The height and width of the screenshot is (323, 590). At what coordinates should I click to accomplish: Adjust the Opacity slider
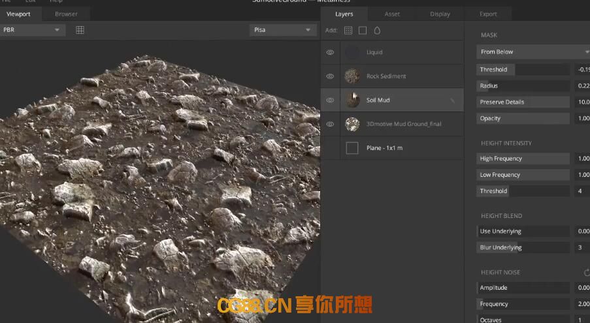click(523, 118)
